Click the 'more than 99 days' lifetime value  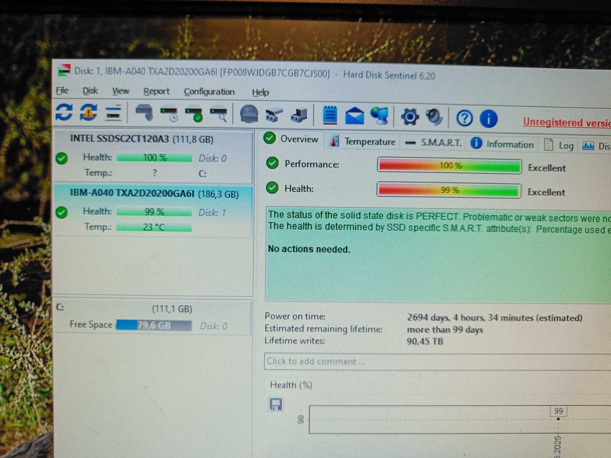click(445, 330)
